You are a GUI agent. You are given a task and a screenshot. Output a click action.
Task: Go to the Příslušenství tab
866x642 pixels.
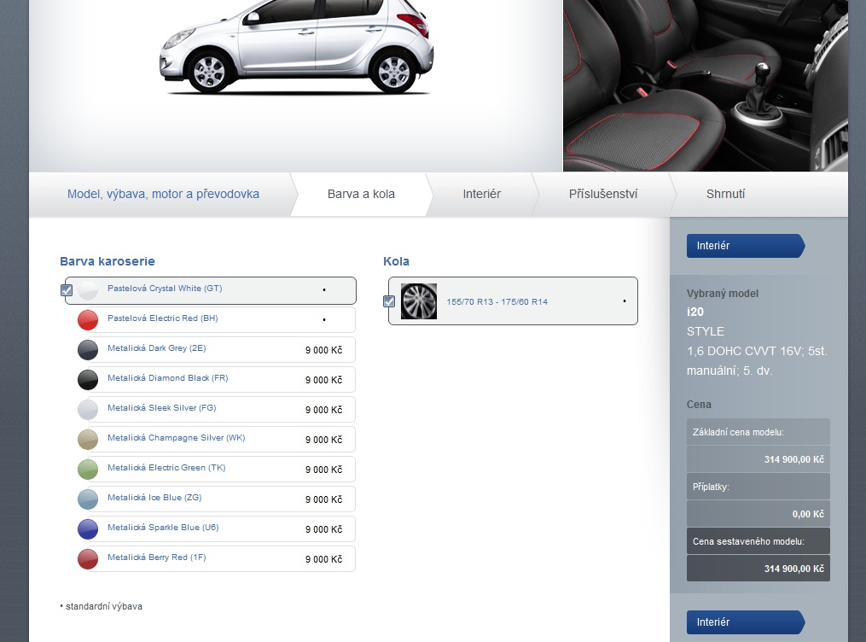pyautogui.click(x=602, y=194)
